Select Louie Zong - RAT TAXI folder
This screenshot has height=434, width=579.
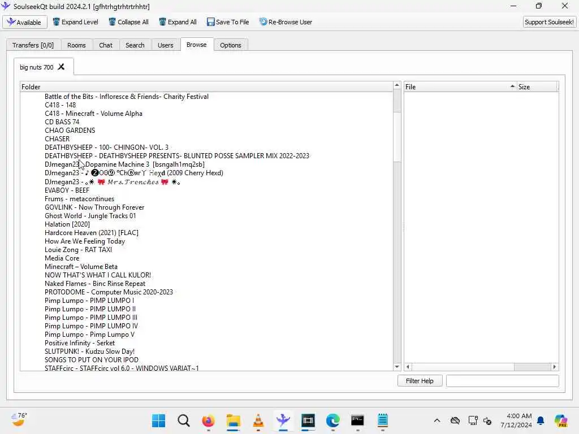[78, 249]
